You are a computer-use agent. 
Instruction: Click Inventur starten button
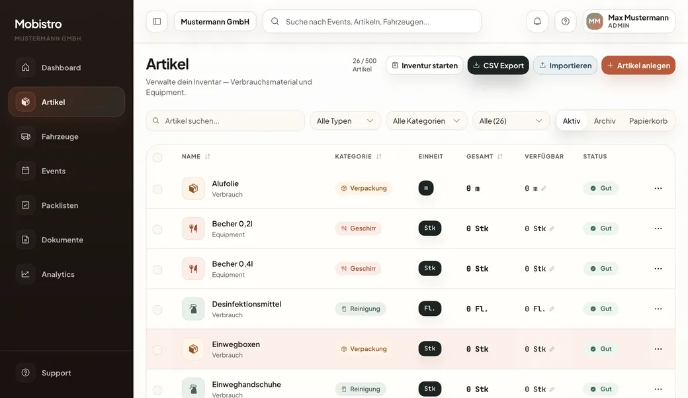(424, 66)
